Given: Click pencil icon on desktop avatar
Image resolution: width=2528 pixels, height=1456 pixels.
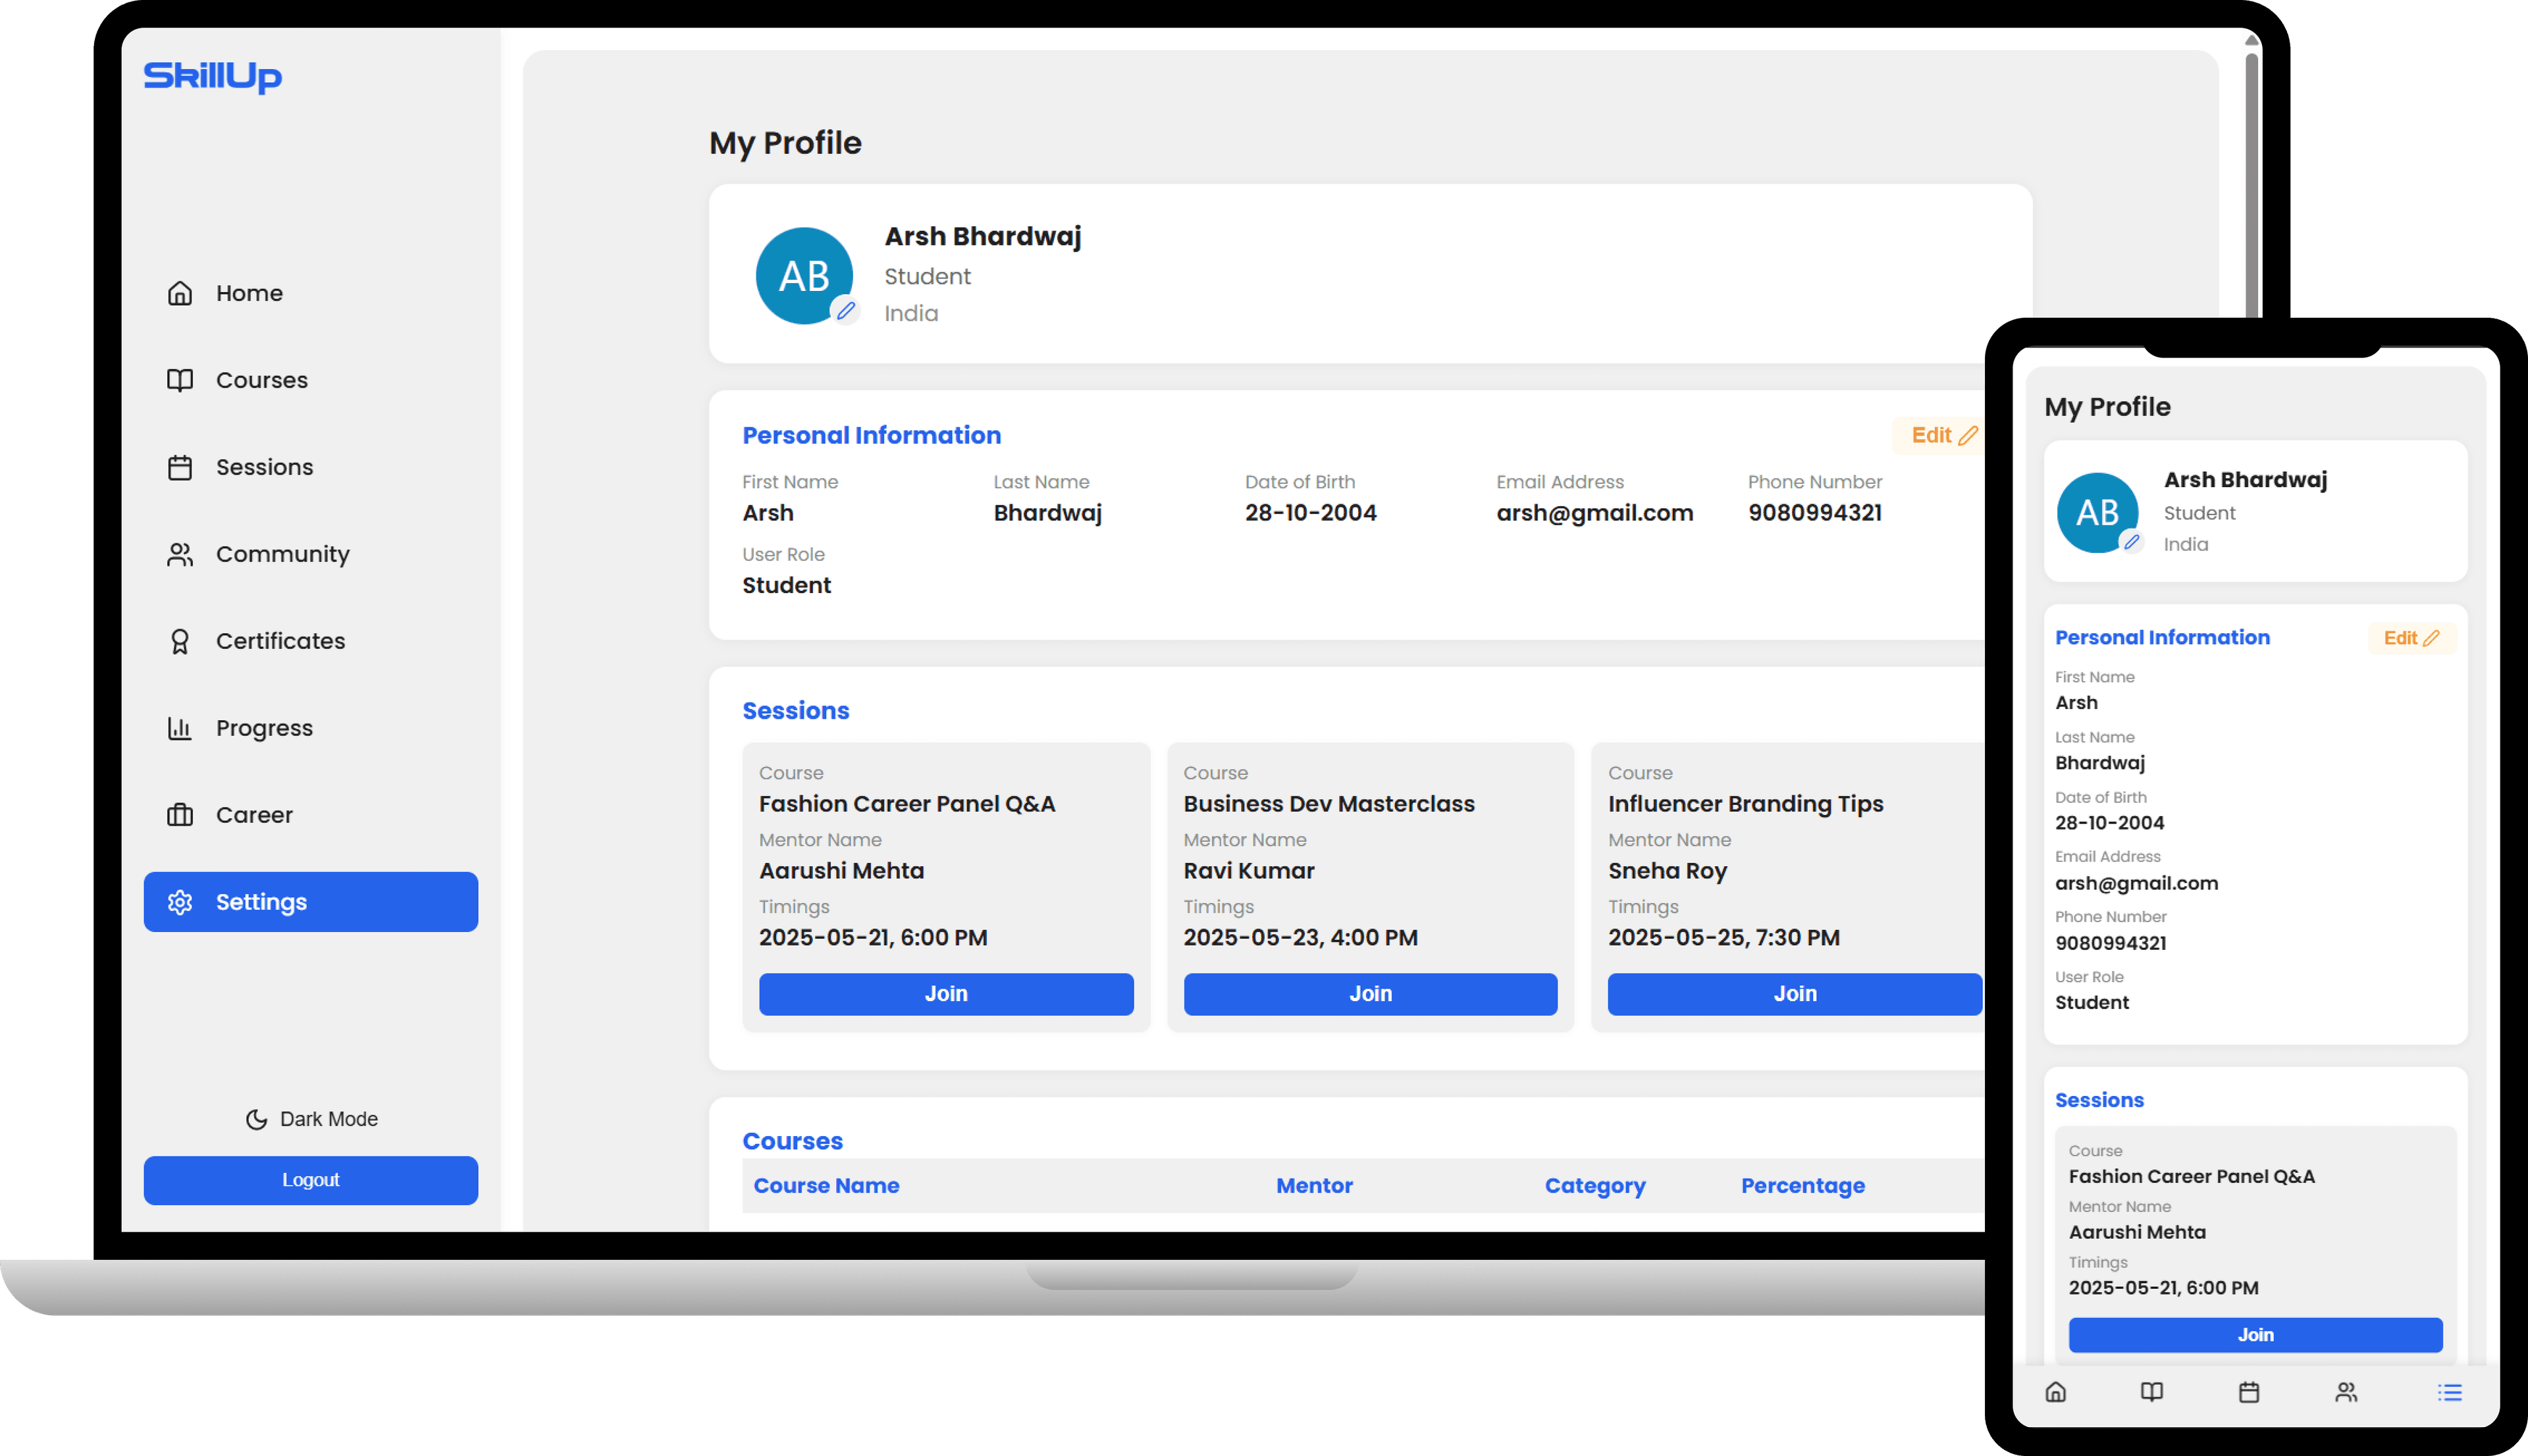Looking at the screenshot, I should (846, 311).
